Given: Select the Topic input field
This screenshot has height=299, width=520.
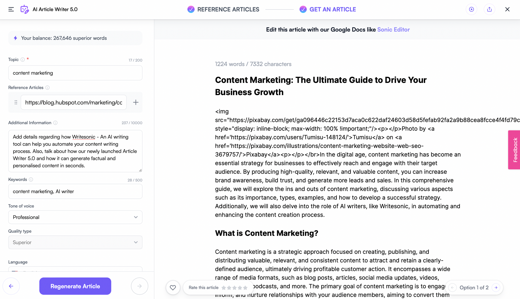Looking at the screenshot, I should pyautogui.click(x=75, y=73).
